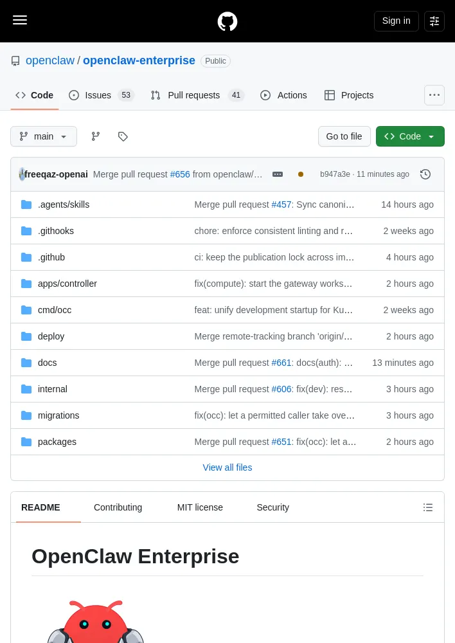Click the Go to file button
455x643 pixels.
point(344,136)
